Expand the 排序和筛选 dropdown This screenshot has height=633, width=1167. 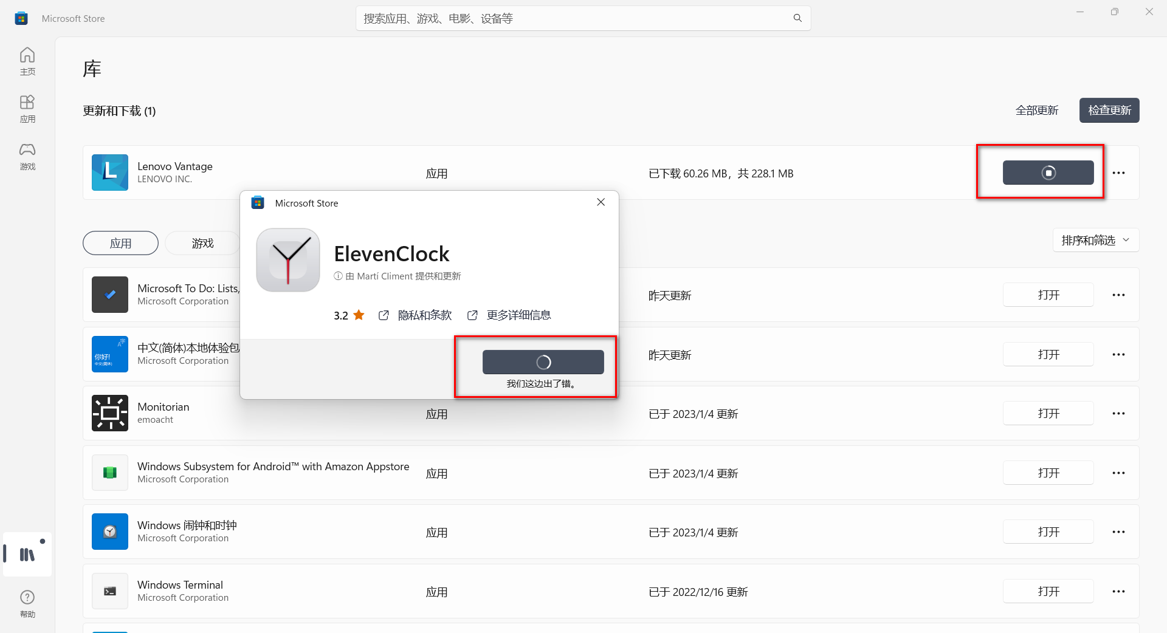1095,241
